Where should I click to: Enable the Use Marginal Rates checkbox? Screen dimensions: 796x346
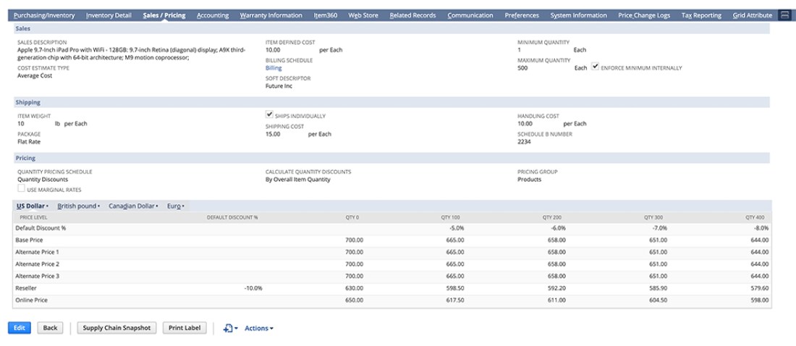(21, 188)
